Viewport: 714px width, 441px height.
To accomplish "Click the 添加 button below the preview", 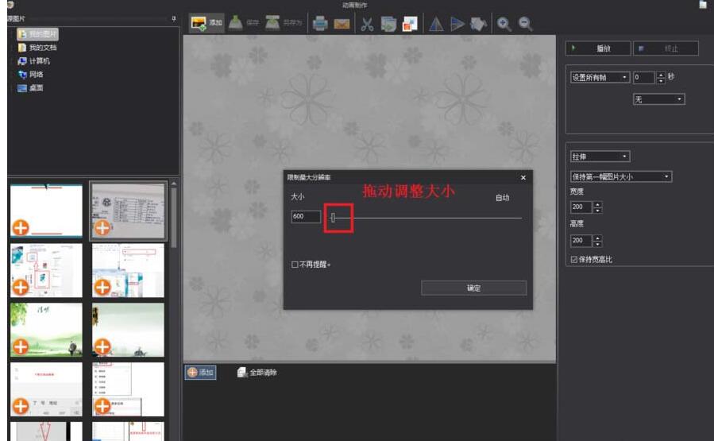I will tap(200, 372).
